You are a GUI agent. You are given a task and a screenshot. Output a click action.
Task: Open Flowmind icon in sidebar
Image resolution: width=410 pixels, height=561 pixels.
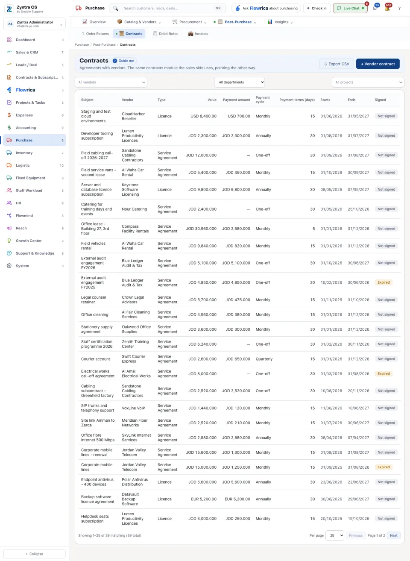(9, 216)
